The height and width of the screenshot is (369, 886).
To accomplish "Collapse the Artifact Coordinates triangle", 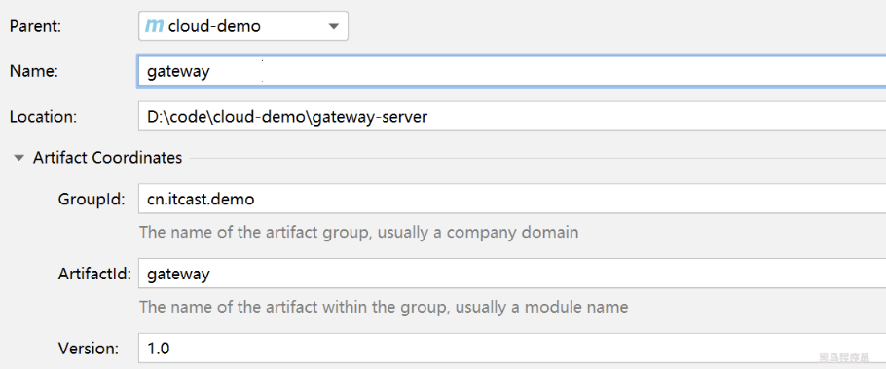I will [19, 158].
